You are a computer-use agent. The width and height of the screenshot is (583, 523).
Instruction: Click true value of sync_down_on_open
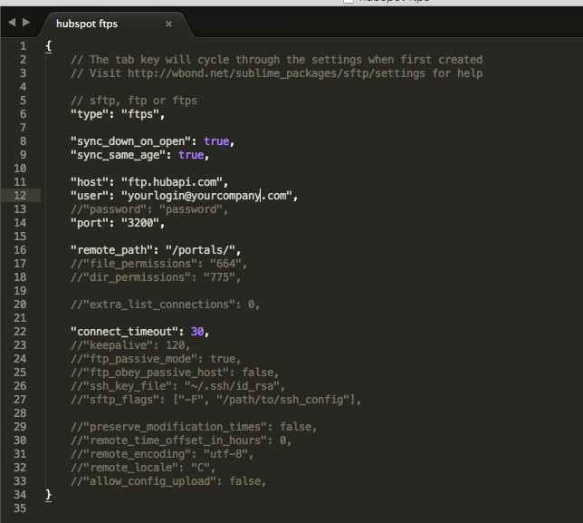pyautogui.click(x=216, y=141)
